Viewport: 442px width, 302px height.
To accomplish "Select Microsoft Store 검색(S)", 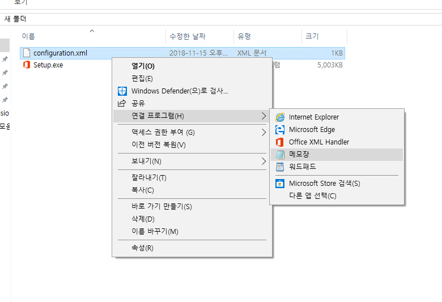I will point(337,184).
